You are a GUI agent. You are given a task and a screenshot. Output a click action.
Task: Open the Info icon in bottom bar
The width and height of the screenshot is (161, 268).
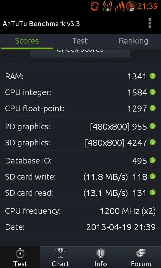click(100, 254)
